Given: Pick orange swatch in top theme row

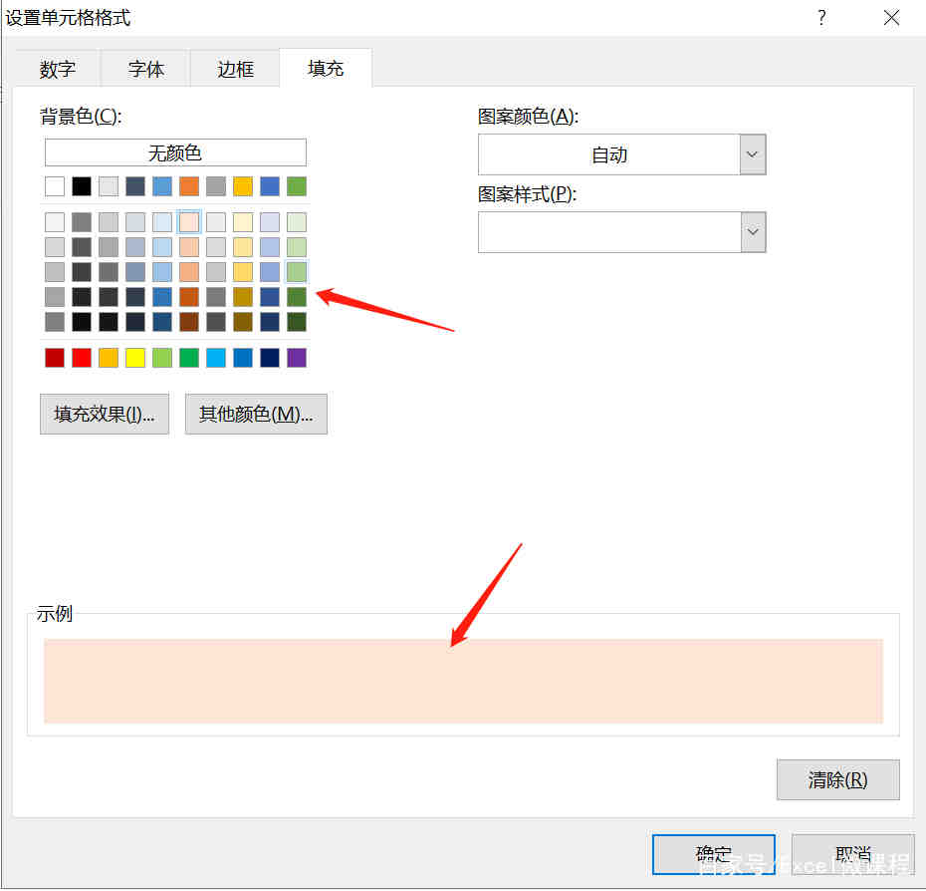Looking at the screenshot, I should click(x=189, y=186).
